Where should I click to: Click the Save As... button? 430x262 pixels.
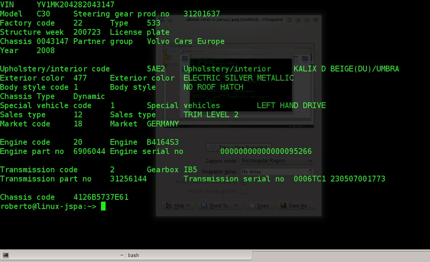coord(296,205)
